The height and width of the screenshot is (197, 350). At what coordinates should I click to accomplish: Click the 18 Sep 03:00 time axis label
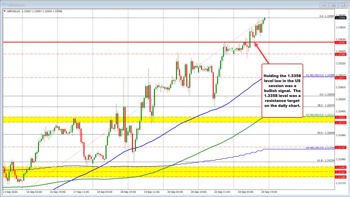click(105, 192)
